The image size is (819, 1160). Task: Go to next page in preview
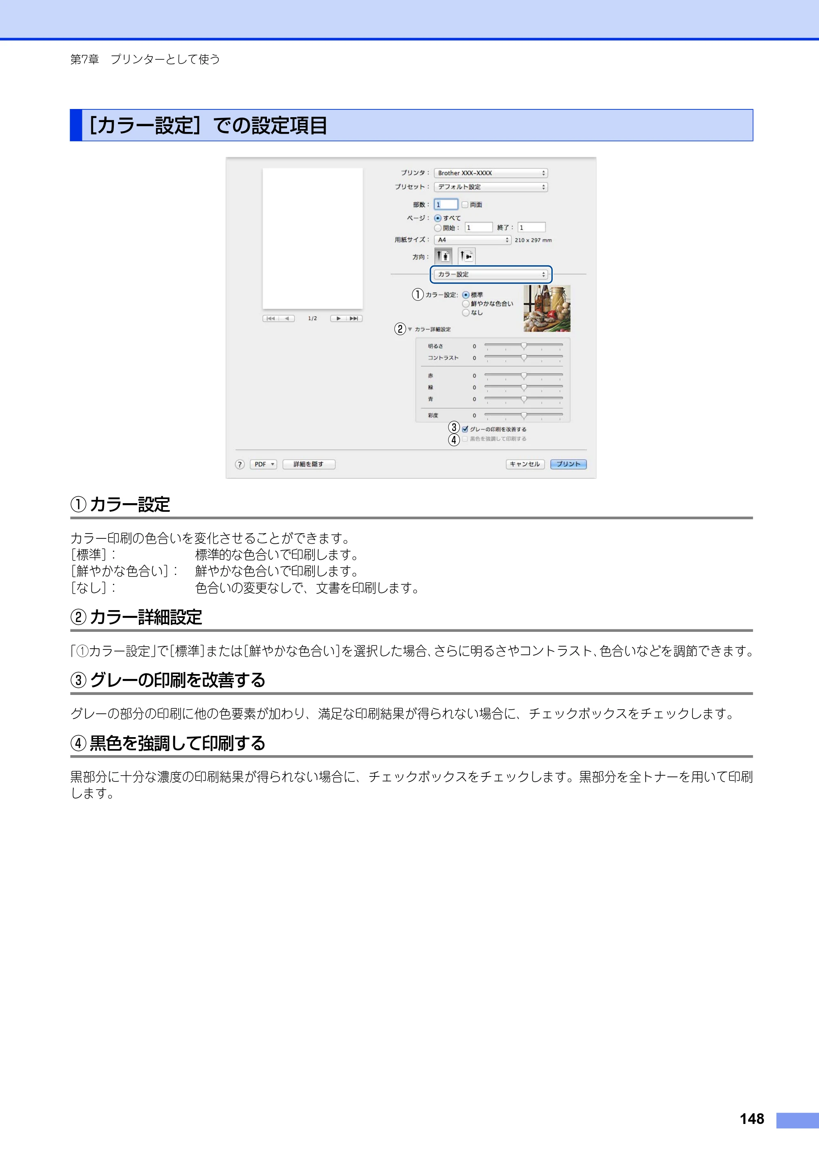(338, 318)
